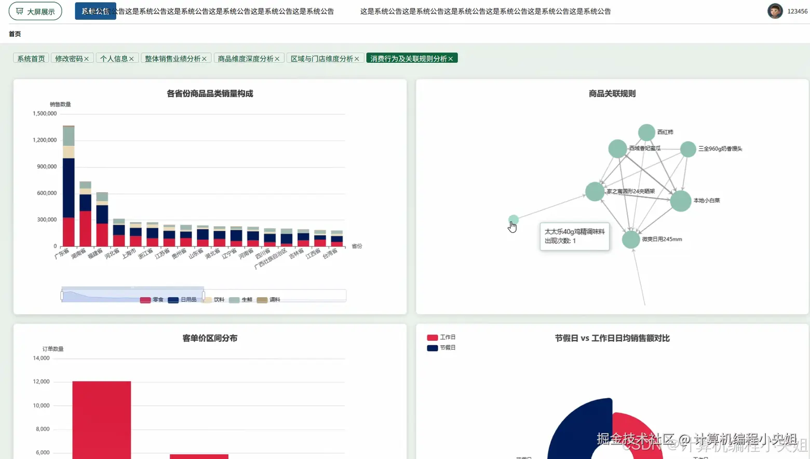Open the 大屏展示 full-screen display
Viewport: 810px width, 459px height.
click(x=35, y=11)
